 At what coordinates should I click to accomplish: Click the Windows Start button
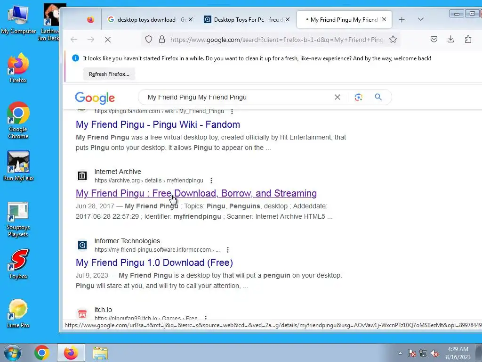click(13, 353)
